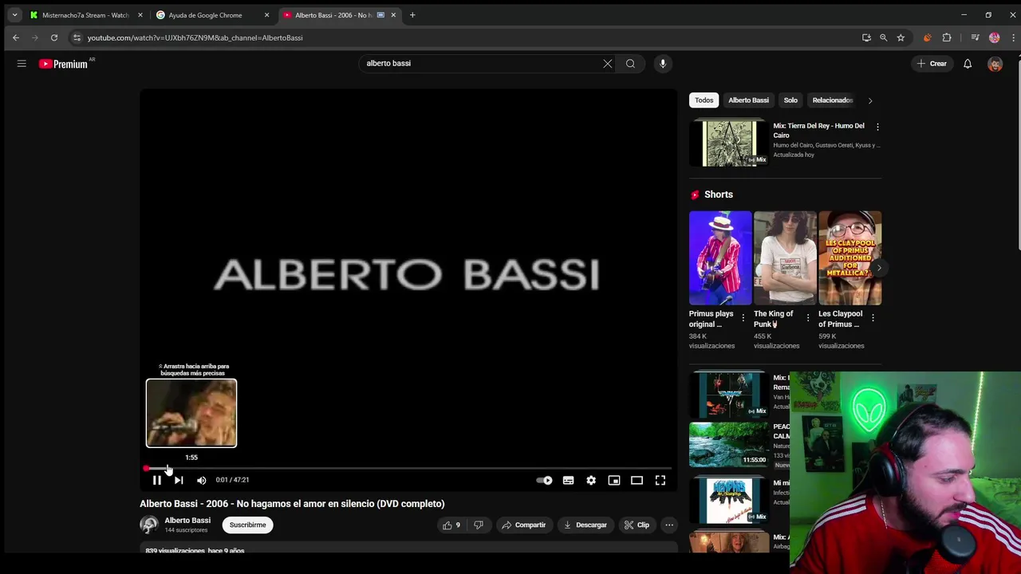The height and width of the screenshot is (574, 1021).
Task: Open the Alberto Bassi channel name link
Action: [x=187, y=521]
